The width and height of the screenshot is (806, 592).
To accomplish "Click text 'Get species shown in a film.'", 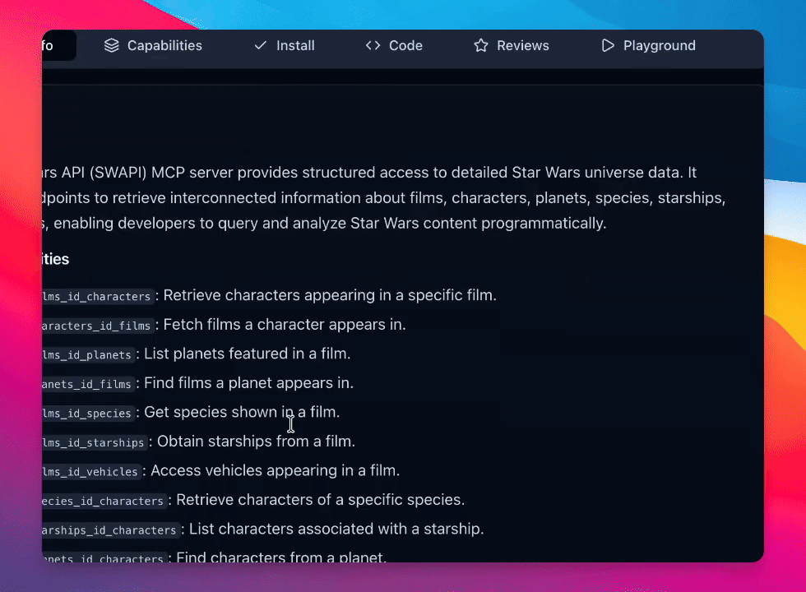I will (242, 413).
